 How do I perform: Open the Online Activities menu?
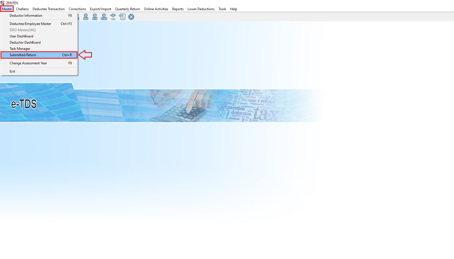click(156, 9)
